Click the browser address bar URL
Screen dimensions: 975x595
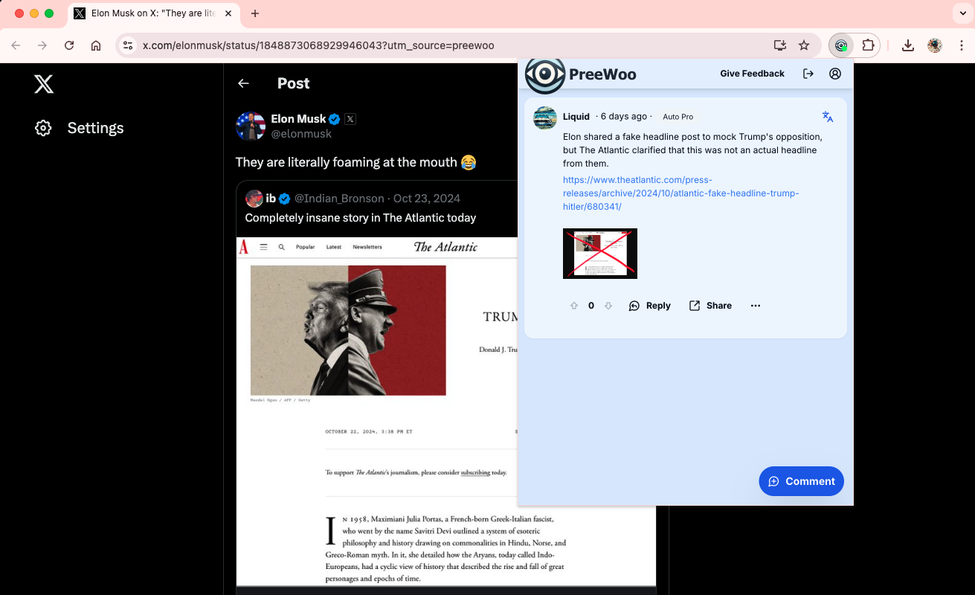coord(318,45)
